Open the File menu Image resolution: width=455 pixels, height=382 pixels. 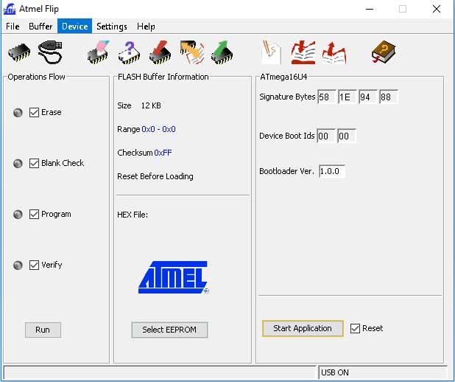tap(13, 27)
